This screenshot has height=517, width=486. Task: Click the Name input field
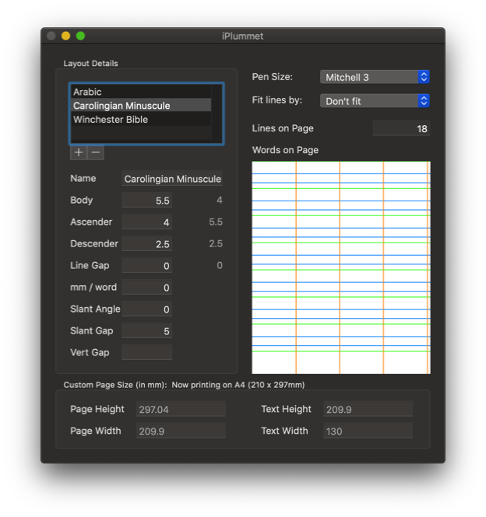click(172, 179)
